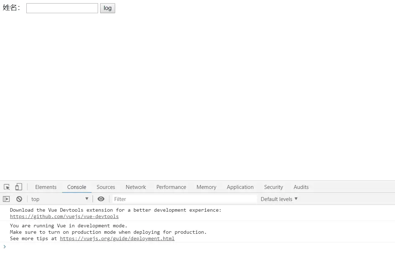The width and height of the screenshot is (395, 275).
Task: Open the Sources tab
Action: 106,187
